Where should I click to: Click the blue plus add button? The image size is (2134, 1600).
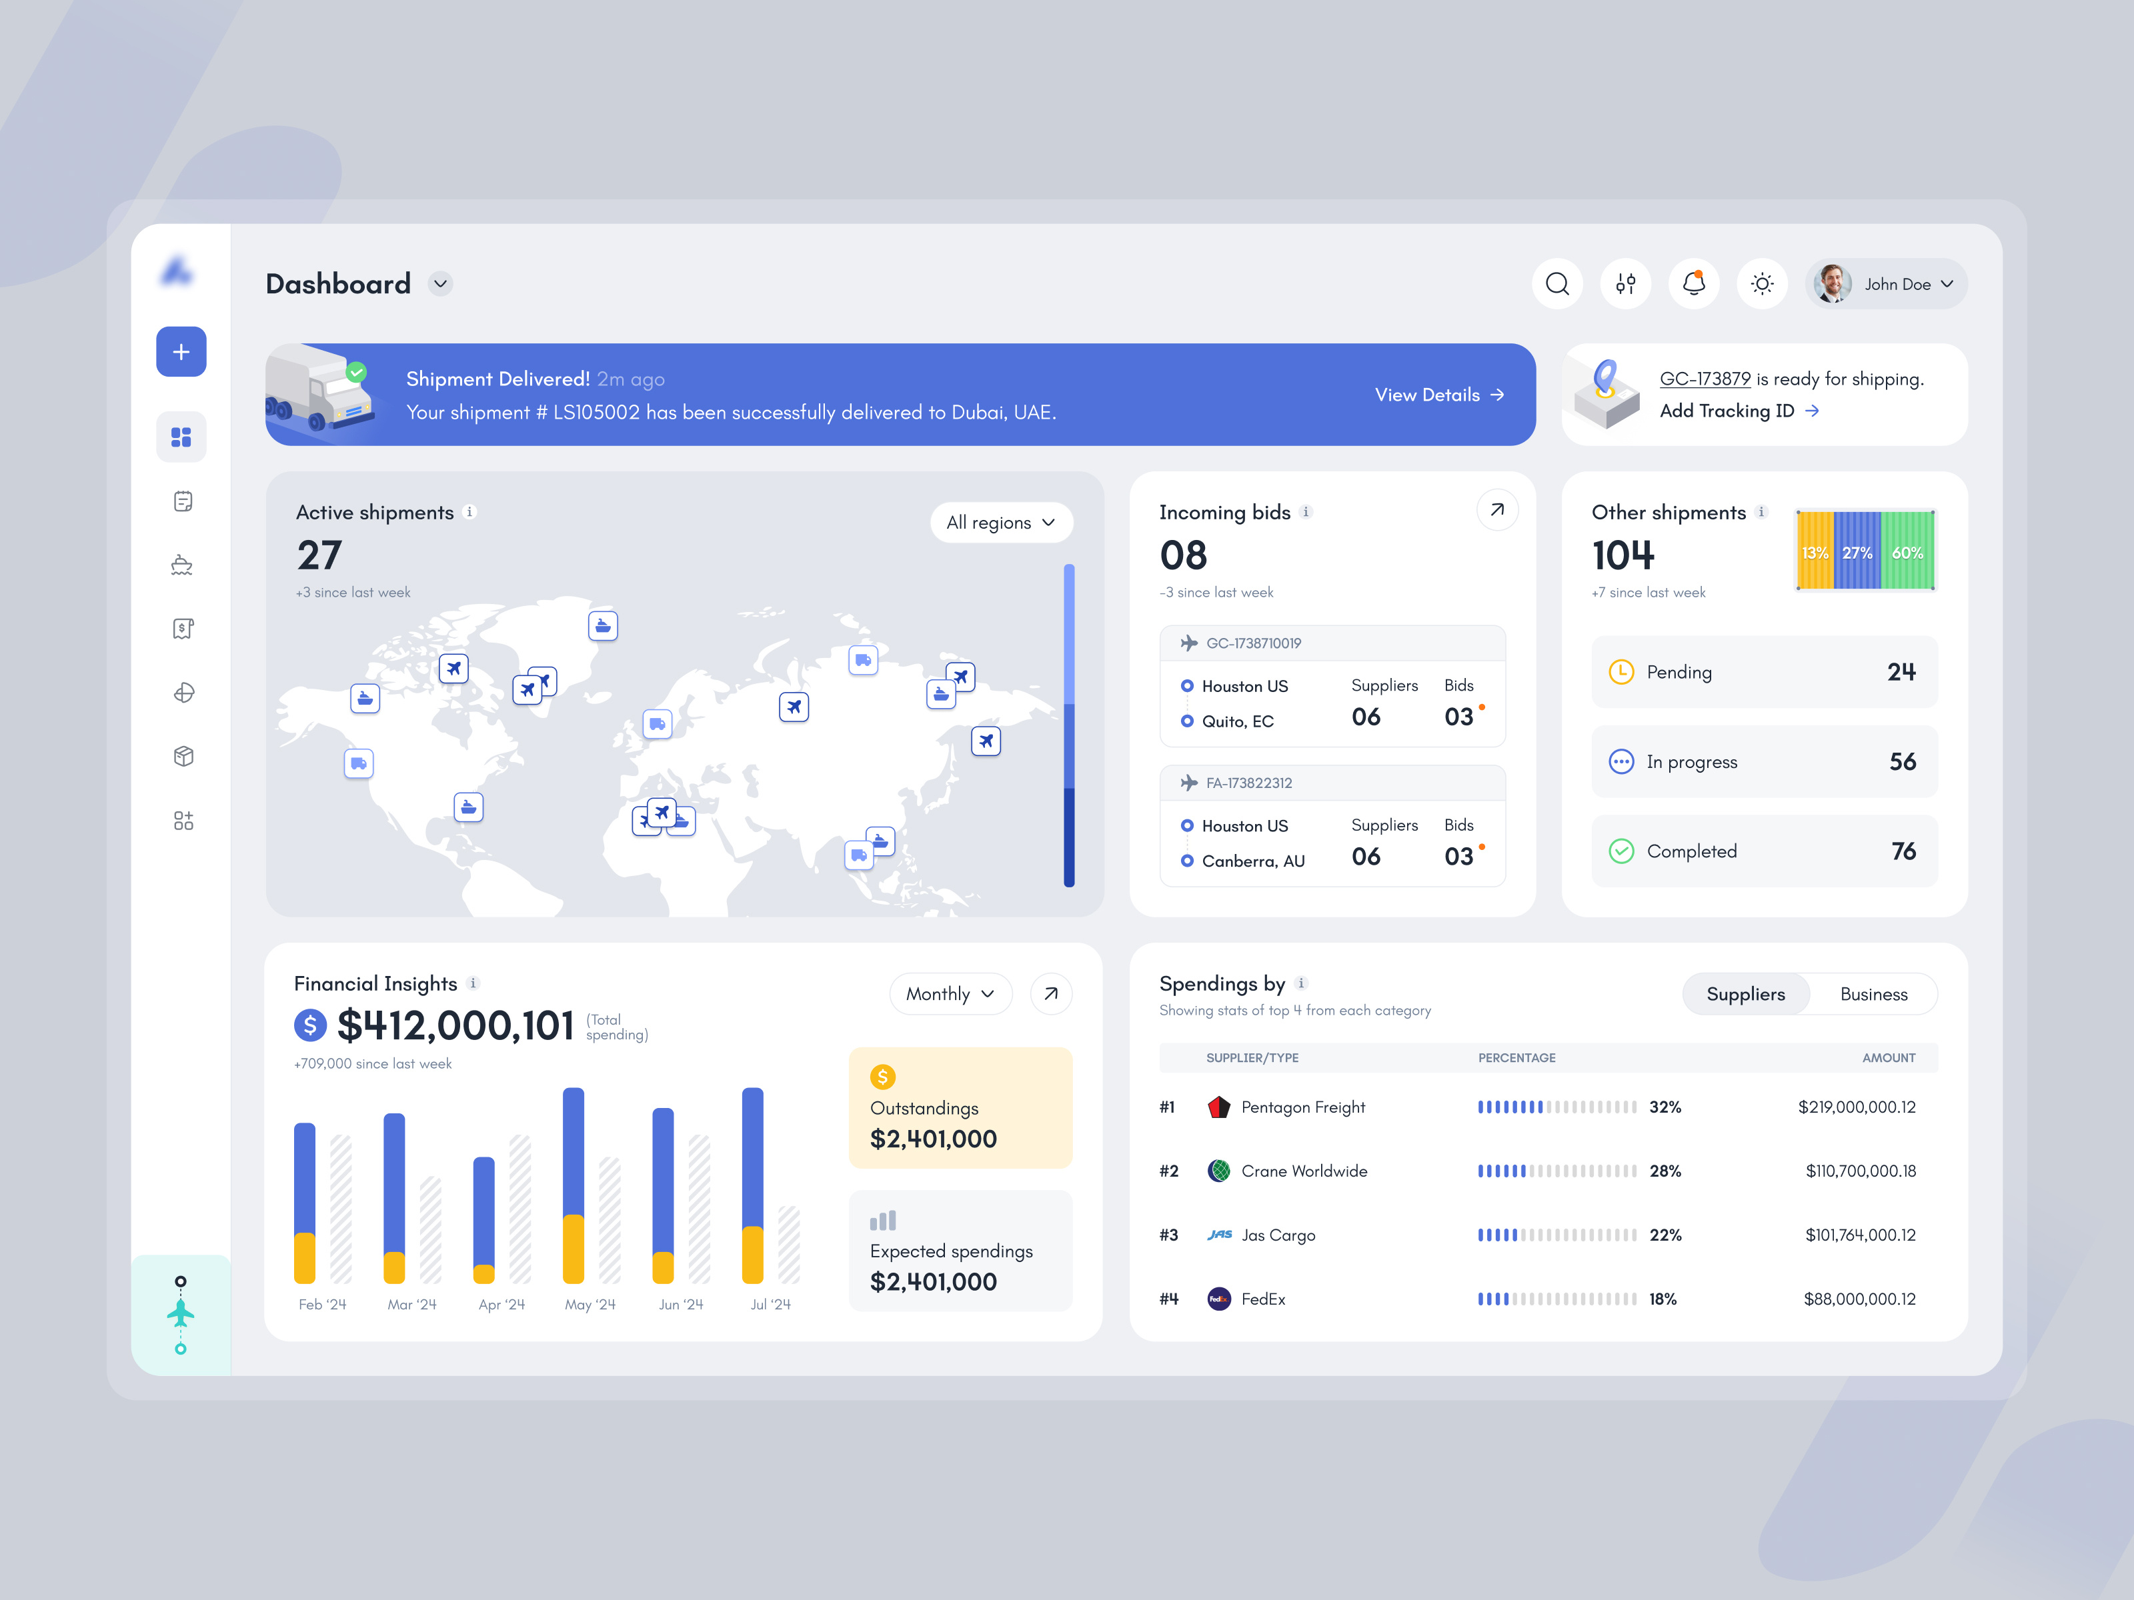click(181, 352)
